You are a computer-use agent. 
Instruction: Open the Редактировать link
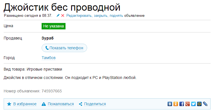pyautogui.click(x=79, y=16)
